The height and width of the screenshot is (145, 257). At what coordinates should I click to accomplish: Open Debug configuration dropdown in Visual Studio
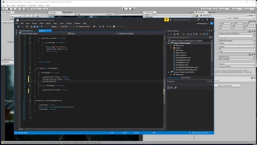point(55,27)
